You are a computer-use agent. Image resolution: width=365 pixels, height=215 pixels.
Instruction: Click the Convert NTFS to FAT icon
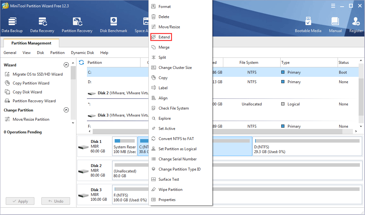coord(154,138)
